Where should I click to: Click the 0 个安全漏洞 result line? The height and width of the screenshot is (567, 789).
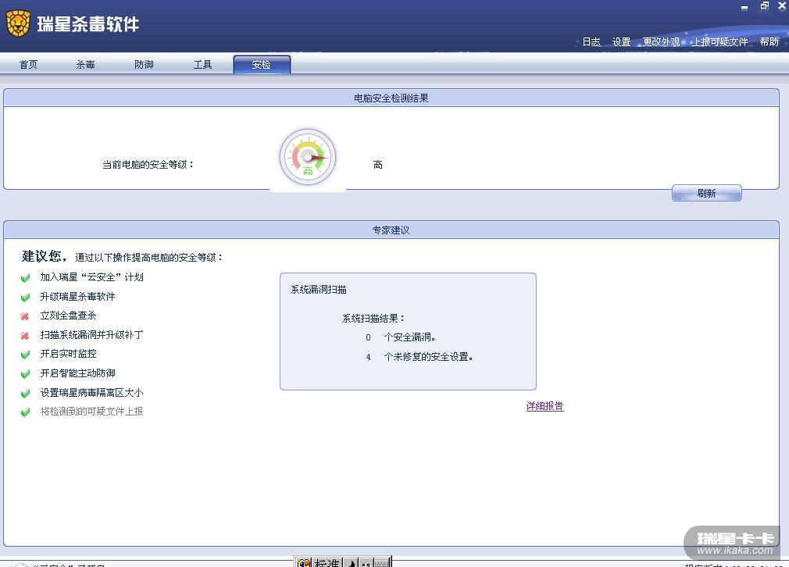pyautogui.click(x=401, y=337)
